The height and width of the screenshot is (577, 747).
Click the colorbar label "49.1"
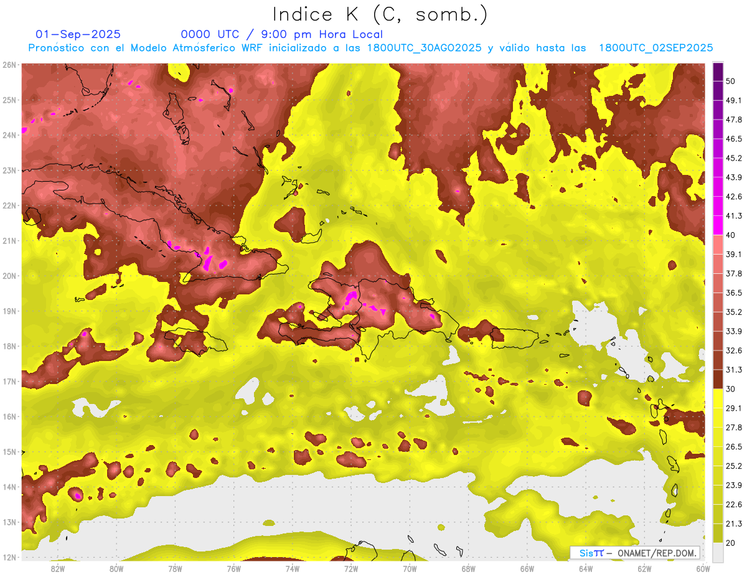[733, 100]
